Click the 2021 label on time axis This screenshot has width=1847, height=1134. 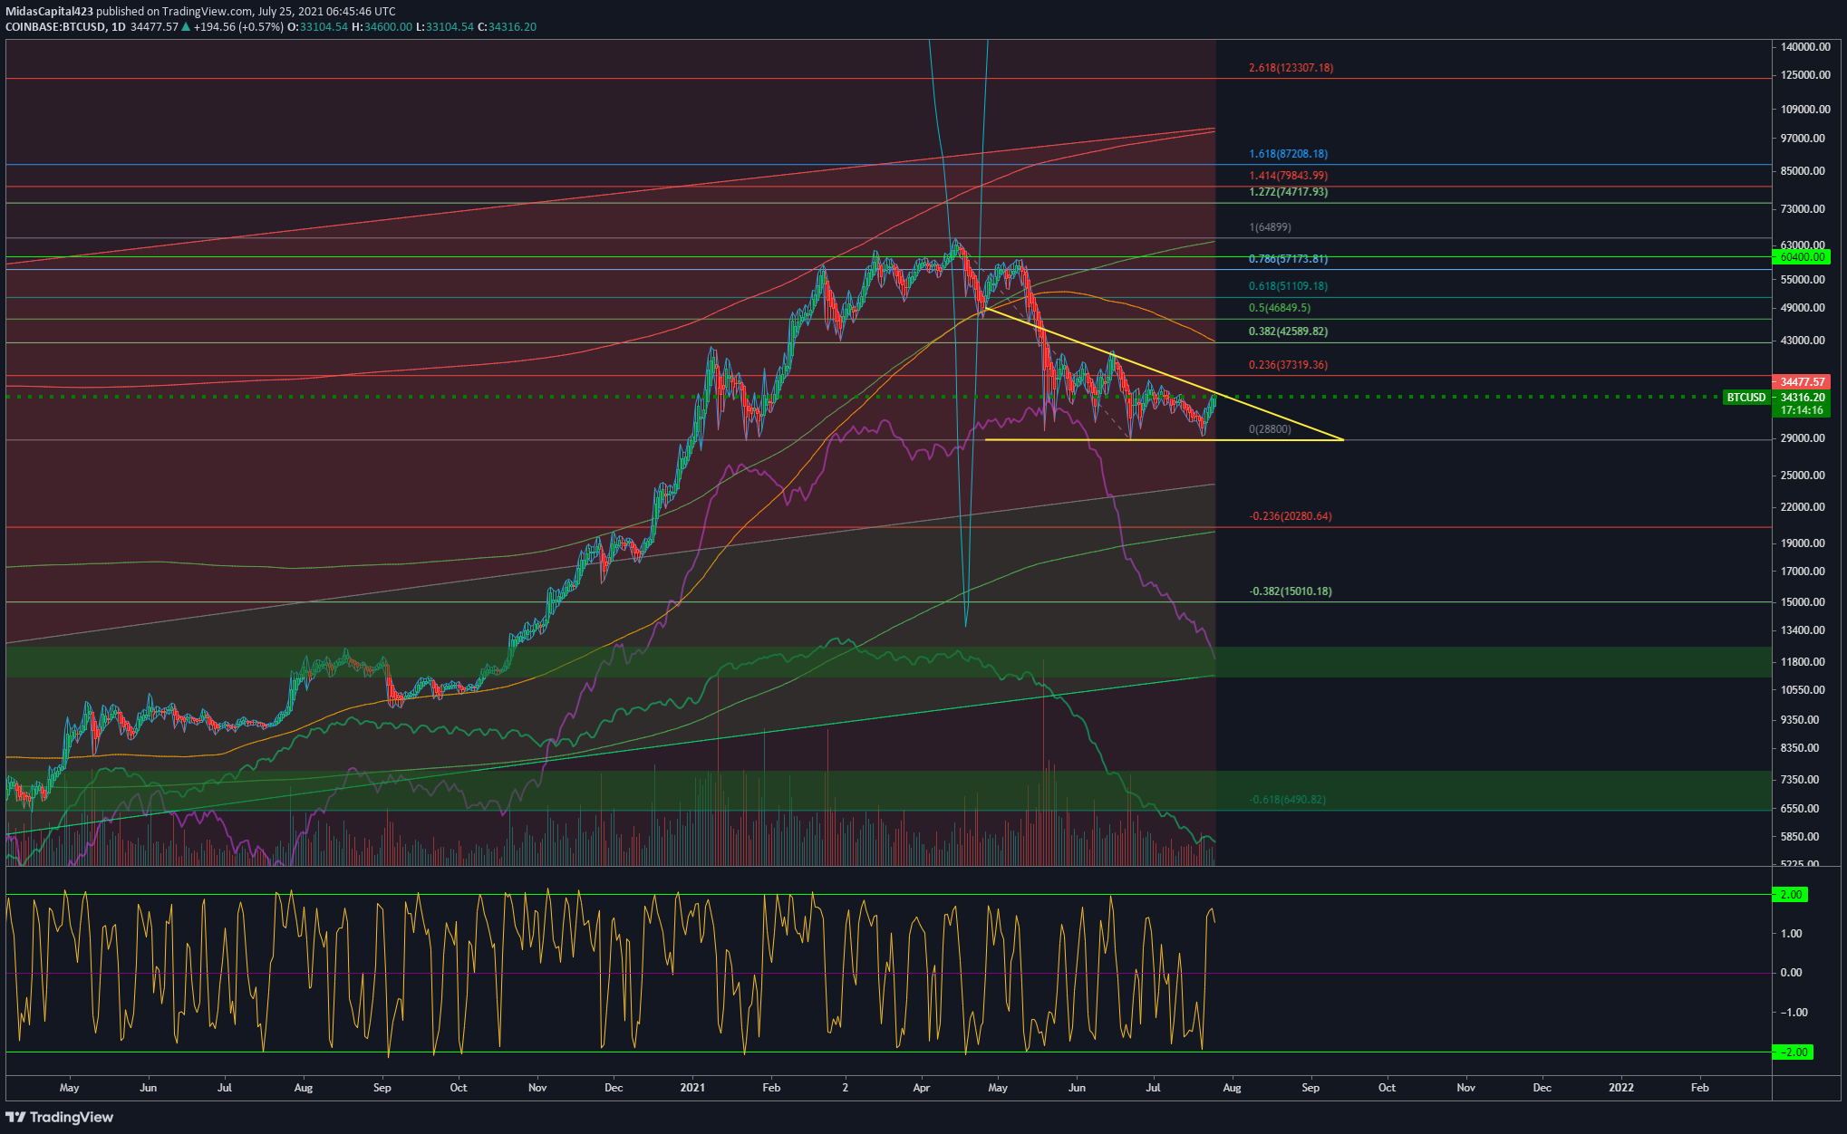coord(692,1088)
